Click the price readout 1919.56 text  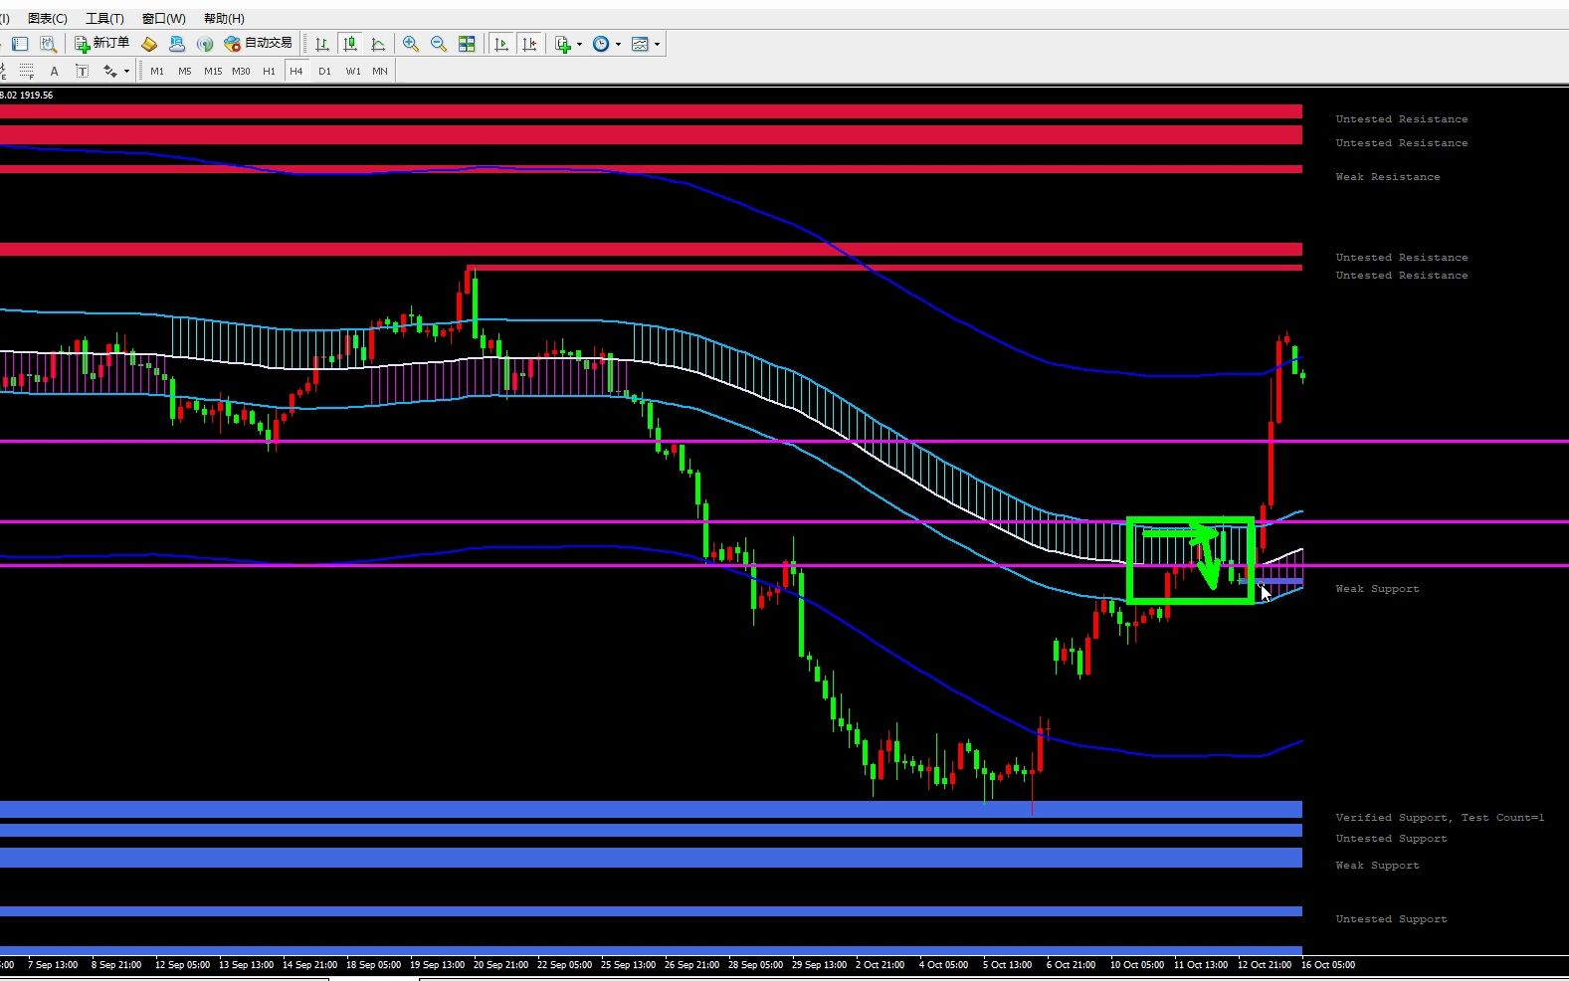coord(36,96)
